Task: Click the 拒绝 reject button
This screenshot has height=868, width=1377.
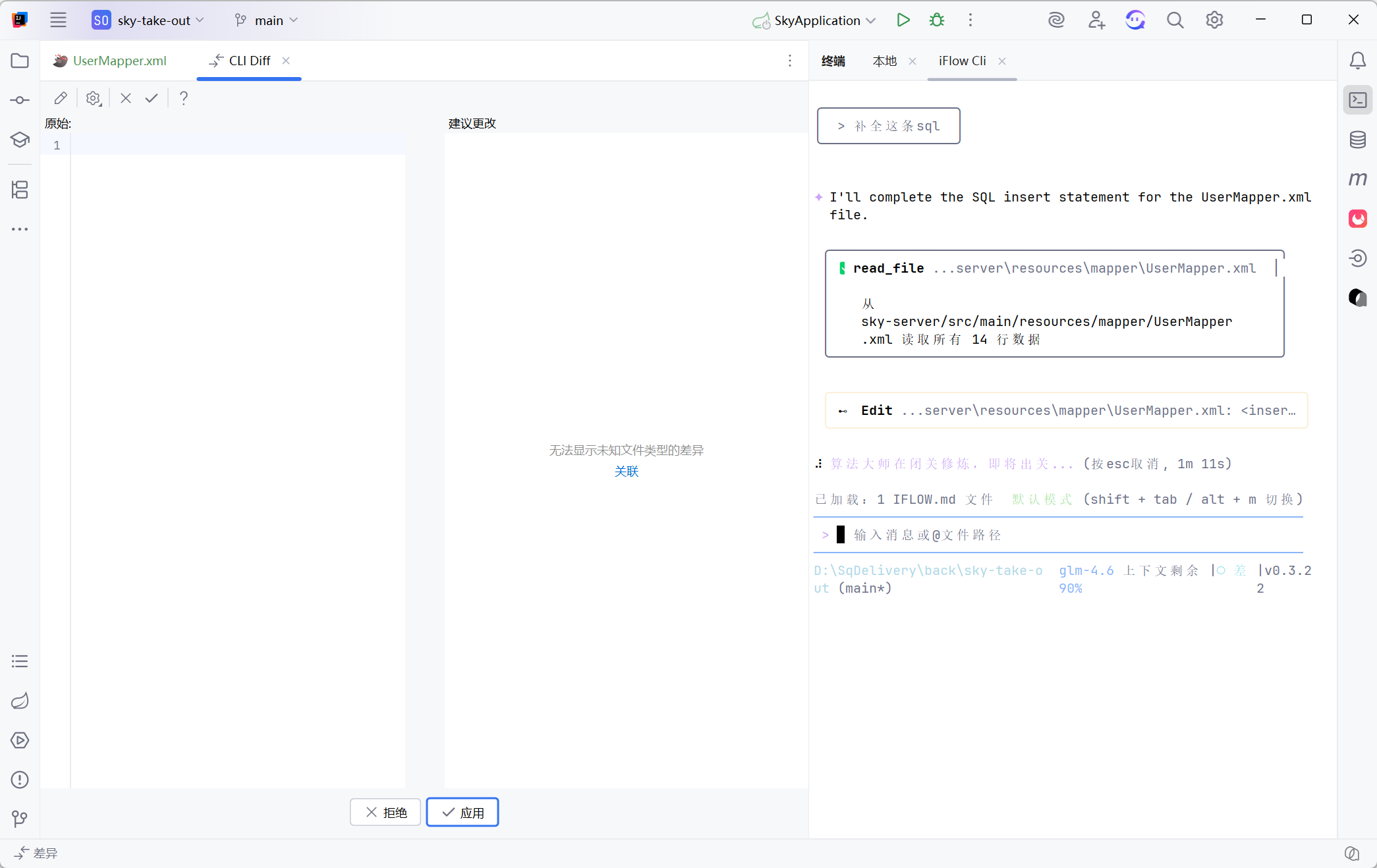Action: coord(385,812)
